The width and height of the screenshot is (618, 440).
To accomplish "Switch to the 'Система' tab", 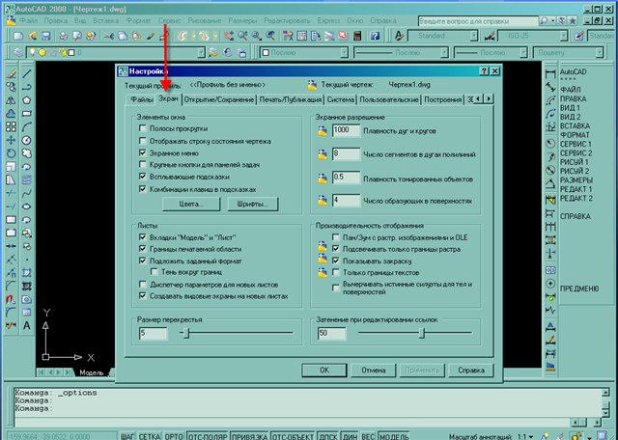I will [340, 99].
